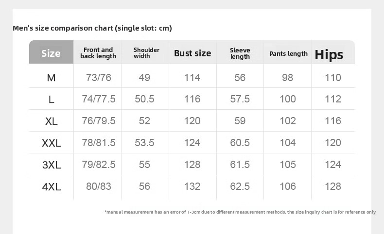This screenshot has width=384, height=234.
Task: Click the pants length value 98
Action: 288,78
